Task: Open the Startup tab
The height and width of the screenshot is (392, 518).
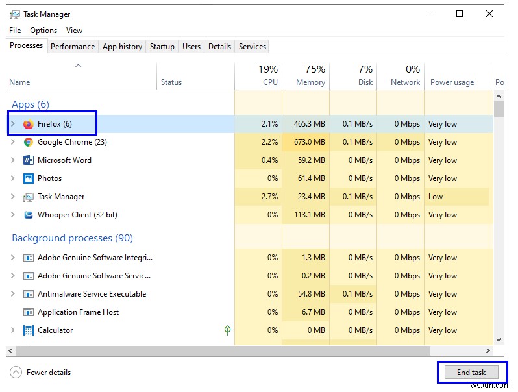Action: click(x=162, y=47)
